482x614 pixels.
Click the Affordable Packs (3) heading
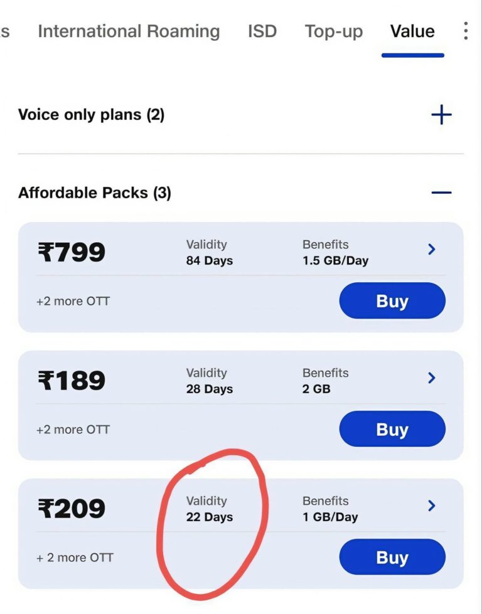click(x=95, y=193)
